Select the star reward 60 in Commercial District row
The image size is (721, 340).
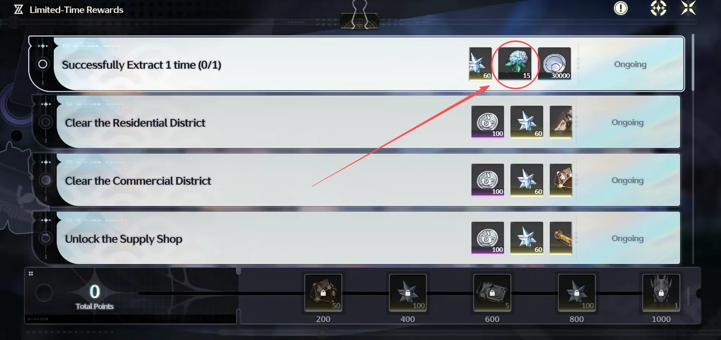click(526, 180)
